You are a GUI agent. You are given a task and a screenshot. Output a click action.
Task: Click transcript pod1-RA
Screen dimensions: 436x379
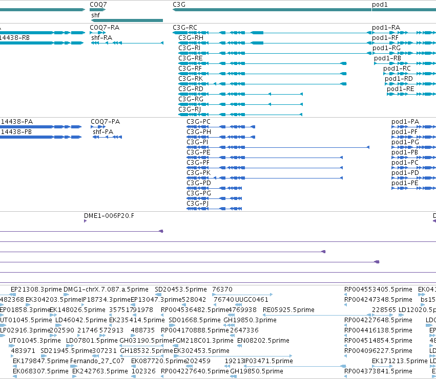point(404,33)
